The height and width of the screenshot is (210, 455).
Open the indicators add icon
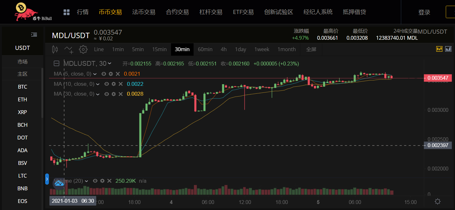pyautogui.click(x=69, y=49)
